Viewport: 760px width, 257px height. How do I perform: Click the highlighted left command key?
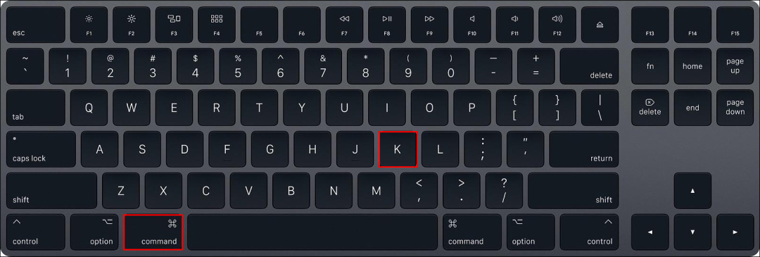(x=153, y=232)
